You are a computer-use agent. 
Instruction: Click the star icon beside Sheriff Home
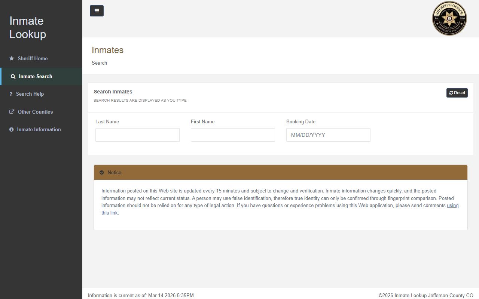click(x=12, y=58)
